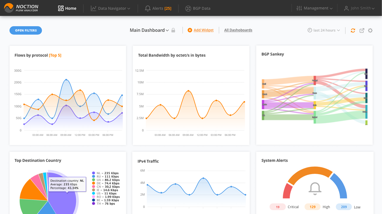The image size is (382, 214).
Task: Open Alerts [25] page
Action: [158, 8]
